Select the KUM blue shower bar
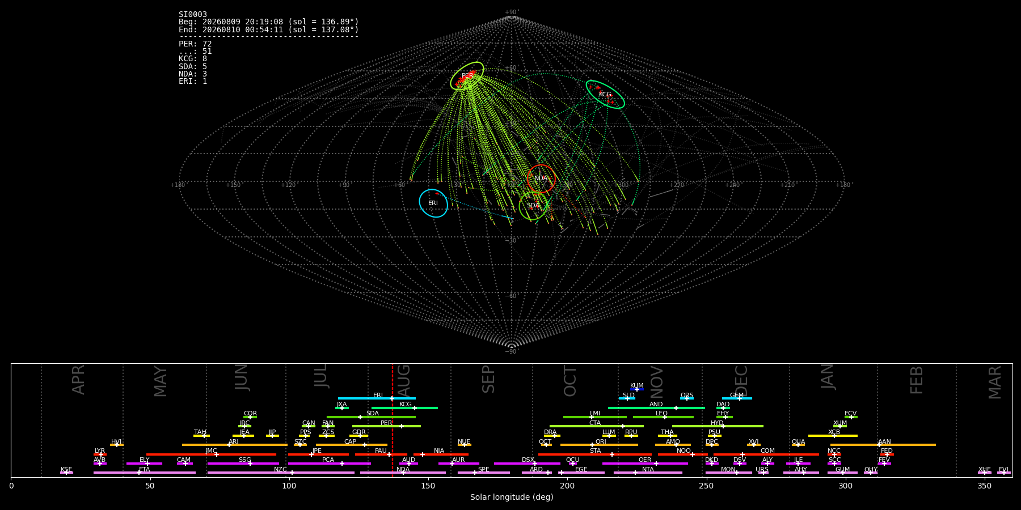Image resolution: width=1021 pixels, height=510 pixels. coord(637,389)
